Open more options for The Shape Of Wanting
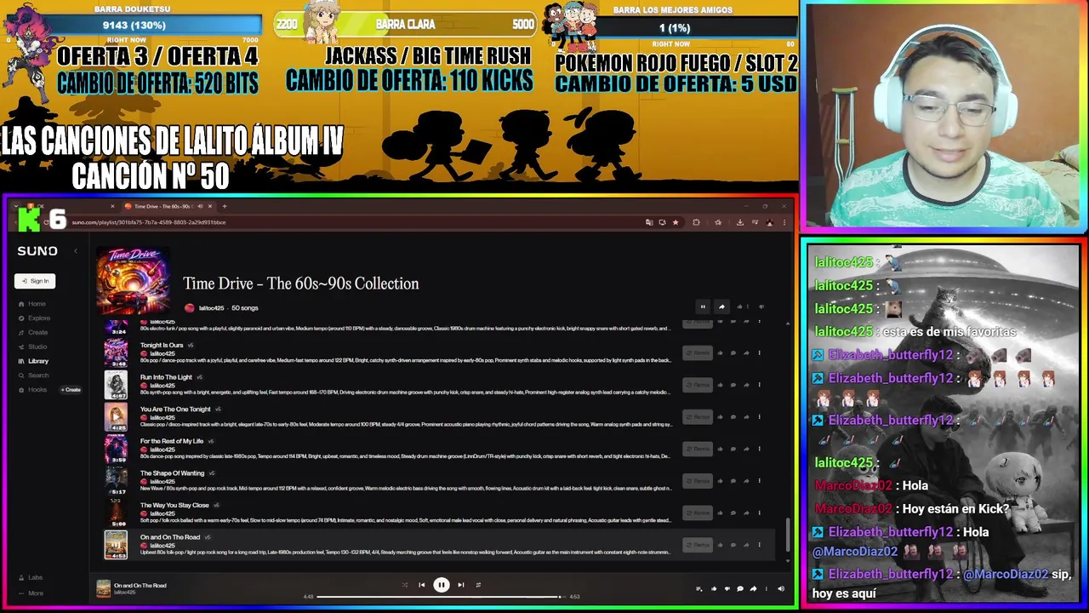The width and height of the screenshot is (1089, 613). point(760,481)
